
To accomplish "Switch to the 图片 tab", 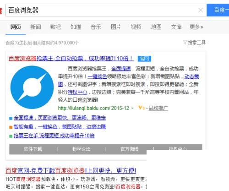I will tap(116, 27).
